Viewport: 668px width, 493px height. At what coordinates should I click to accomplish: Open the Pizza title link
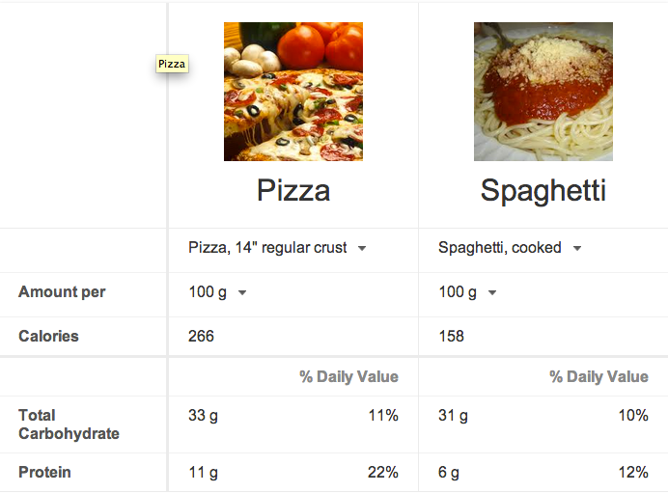tap(293, 190)
